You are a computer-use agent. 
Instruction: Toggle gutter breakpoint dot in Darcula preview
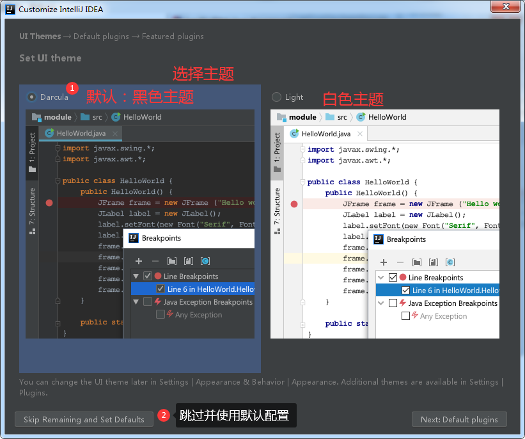(49, 203)
